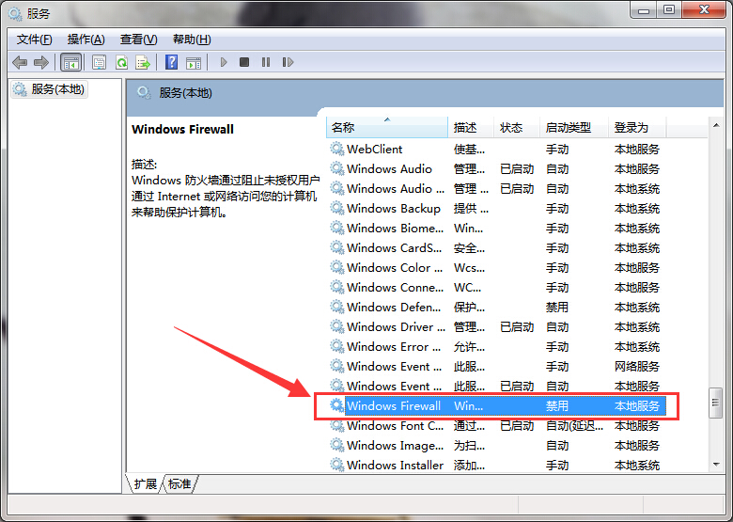
Task: Open the 文件(F) menu
Action: pos(35,40)
